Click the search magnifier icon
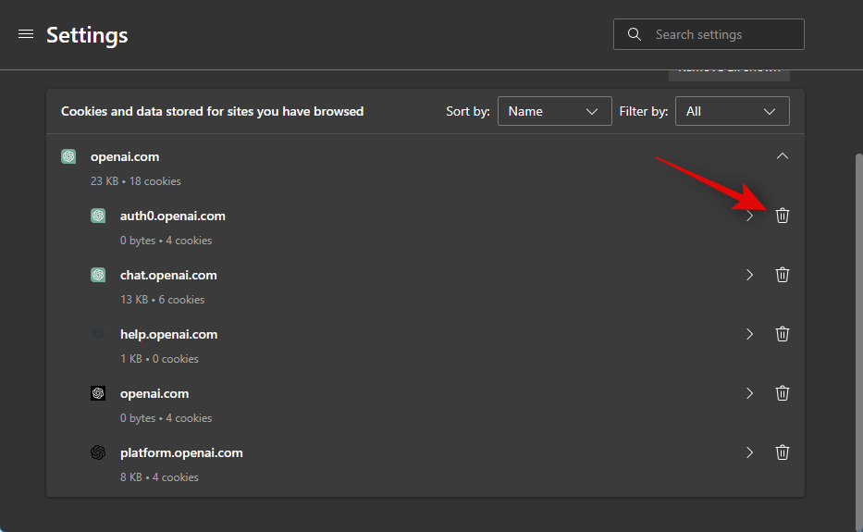This screenshot has height=532, width=863. coord(635,34)
